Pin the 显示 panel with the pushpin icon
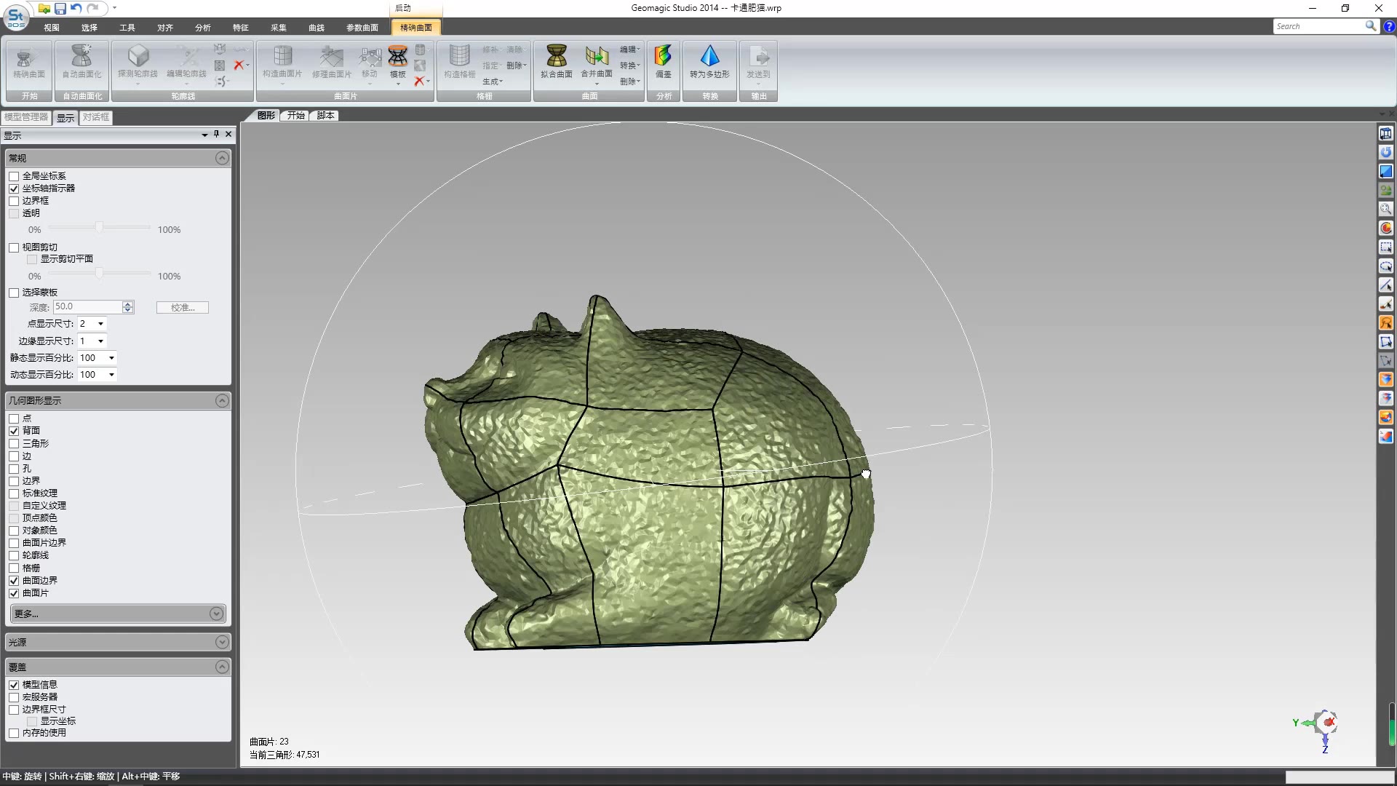The height and width of the screenshot is (786, 1397). point(216,134)
